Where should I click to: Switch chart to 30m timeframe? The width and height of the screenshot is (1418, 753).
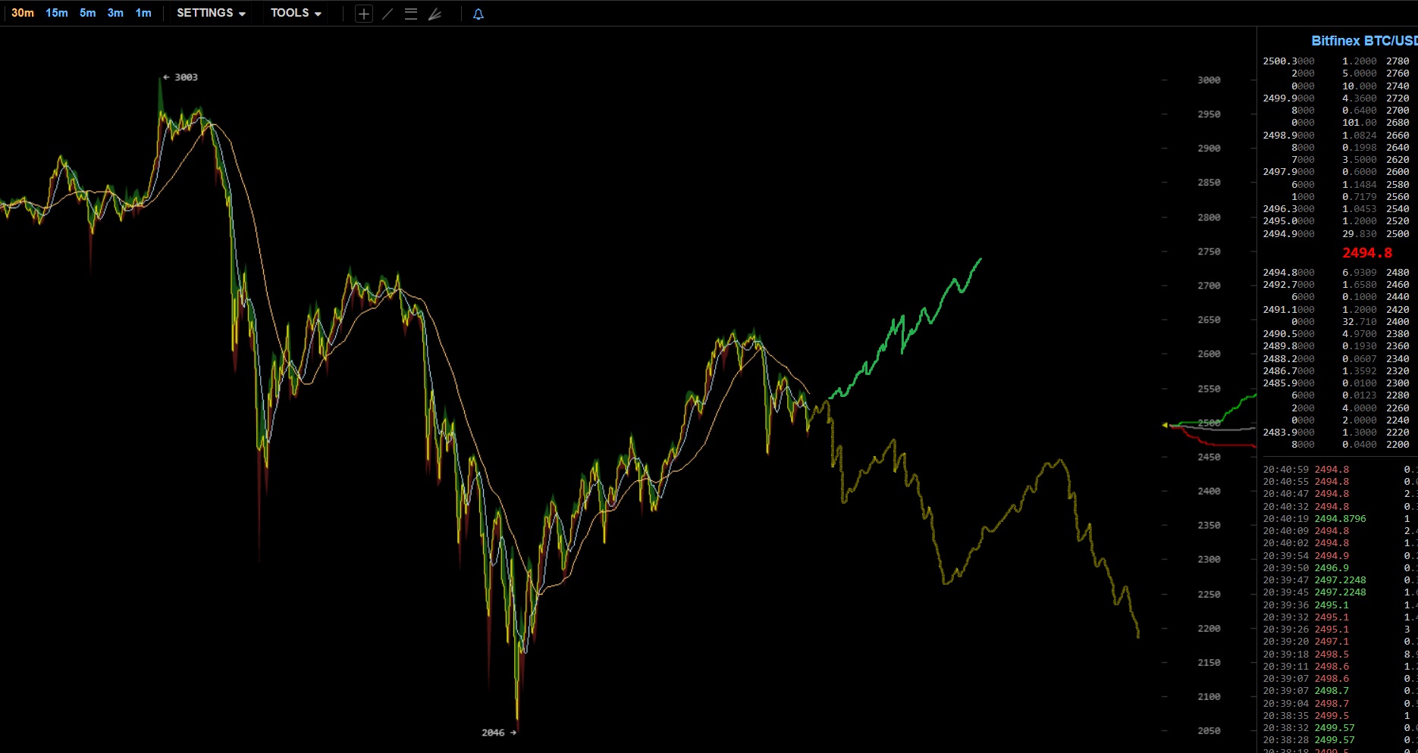coord(23,13)
